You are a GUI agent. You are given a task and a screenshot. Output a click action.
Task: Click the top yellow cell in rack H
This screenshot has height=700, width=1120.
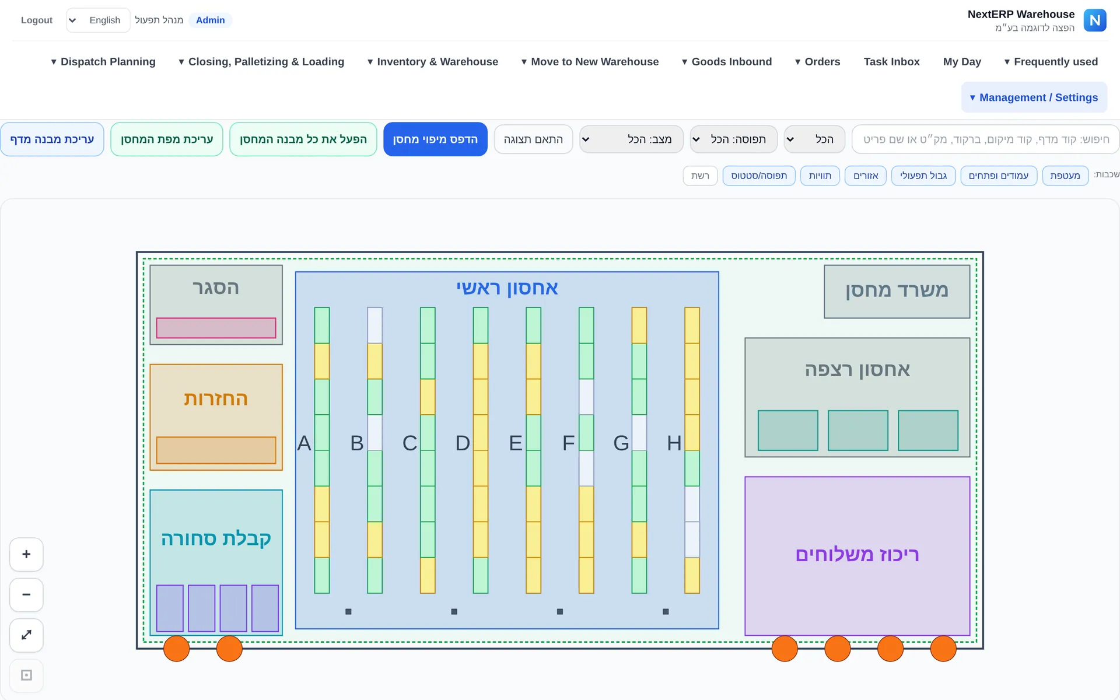pos(692,325)
